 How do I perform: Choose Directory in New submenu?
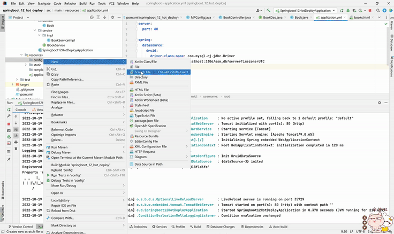(159, 77)
